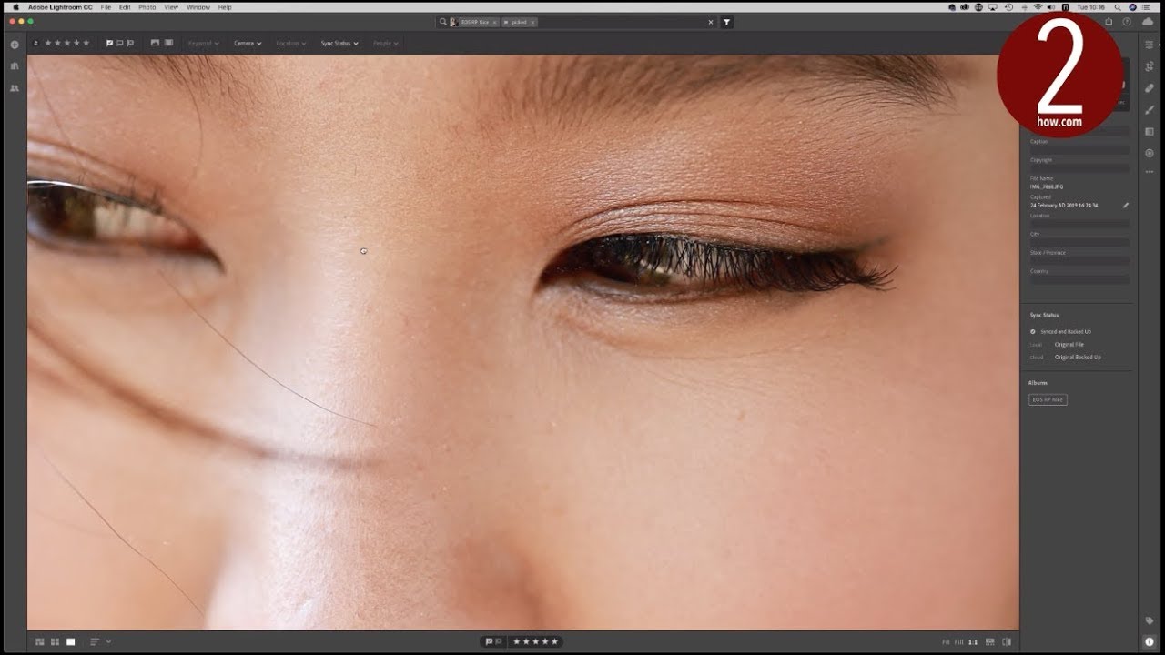Switch to photo grid view icon
1165x655 pixels.
tap(40, 641)
